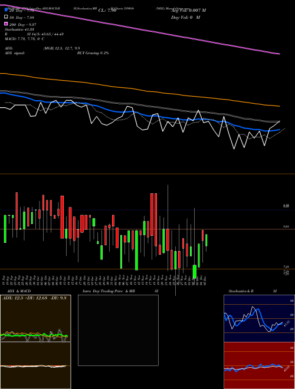Click the 'CL: 7.90' closing price text
Image resolution: width=295 pixels, height=389 pixels.
[107, 11]
